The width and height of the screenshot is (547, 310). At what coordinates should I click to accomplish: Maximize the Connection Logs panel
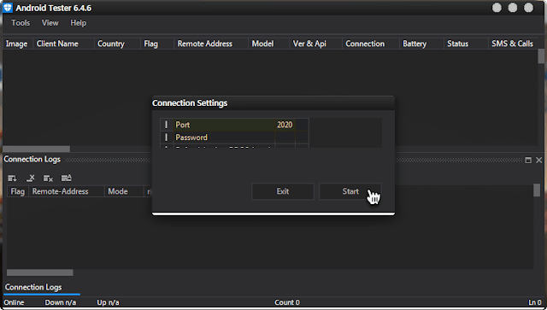[x=528, y=160]
